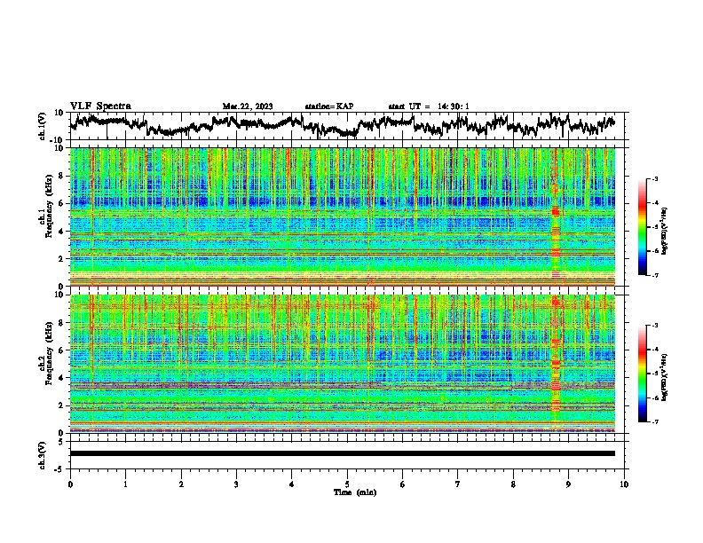Click the "-3" label on ch.1 color bar
Viewport: 703px width, 543px height.
pos(655,178)
